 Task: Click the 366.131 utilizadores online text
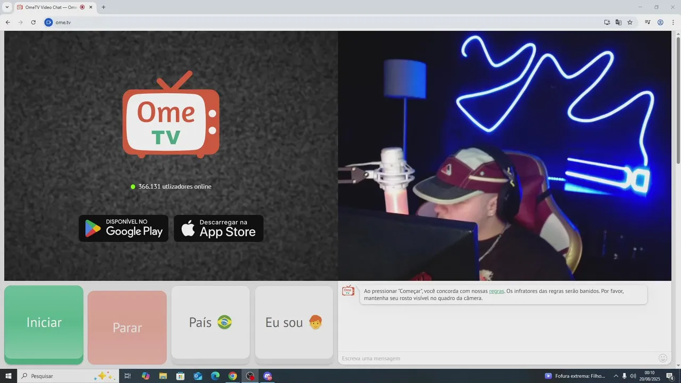[175, 187]
